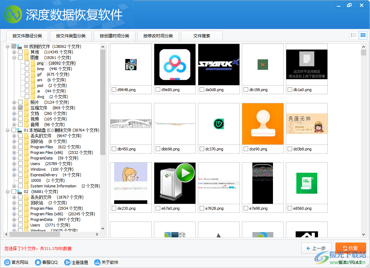The width and height of the screenshot is (370, 268).
Task: Expand the 视频 tree node
Action: [x=14, y=119]
